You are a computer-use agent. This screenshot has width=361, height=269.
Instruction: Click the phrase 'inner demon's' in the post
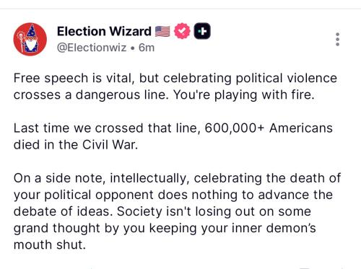point(274,228)
